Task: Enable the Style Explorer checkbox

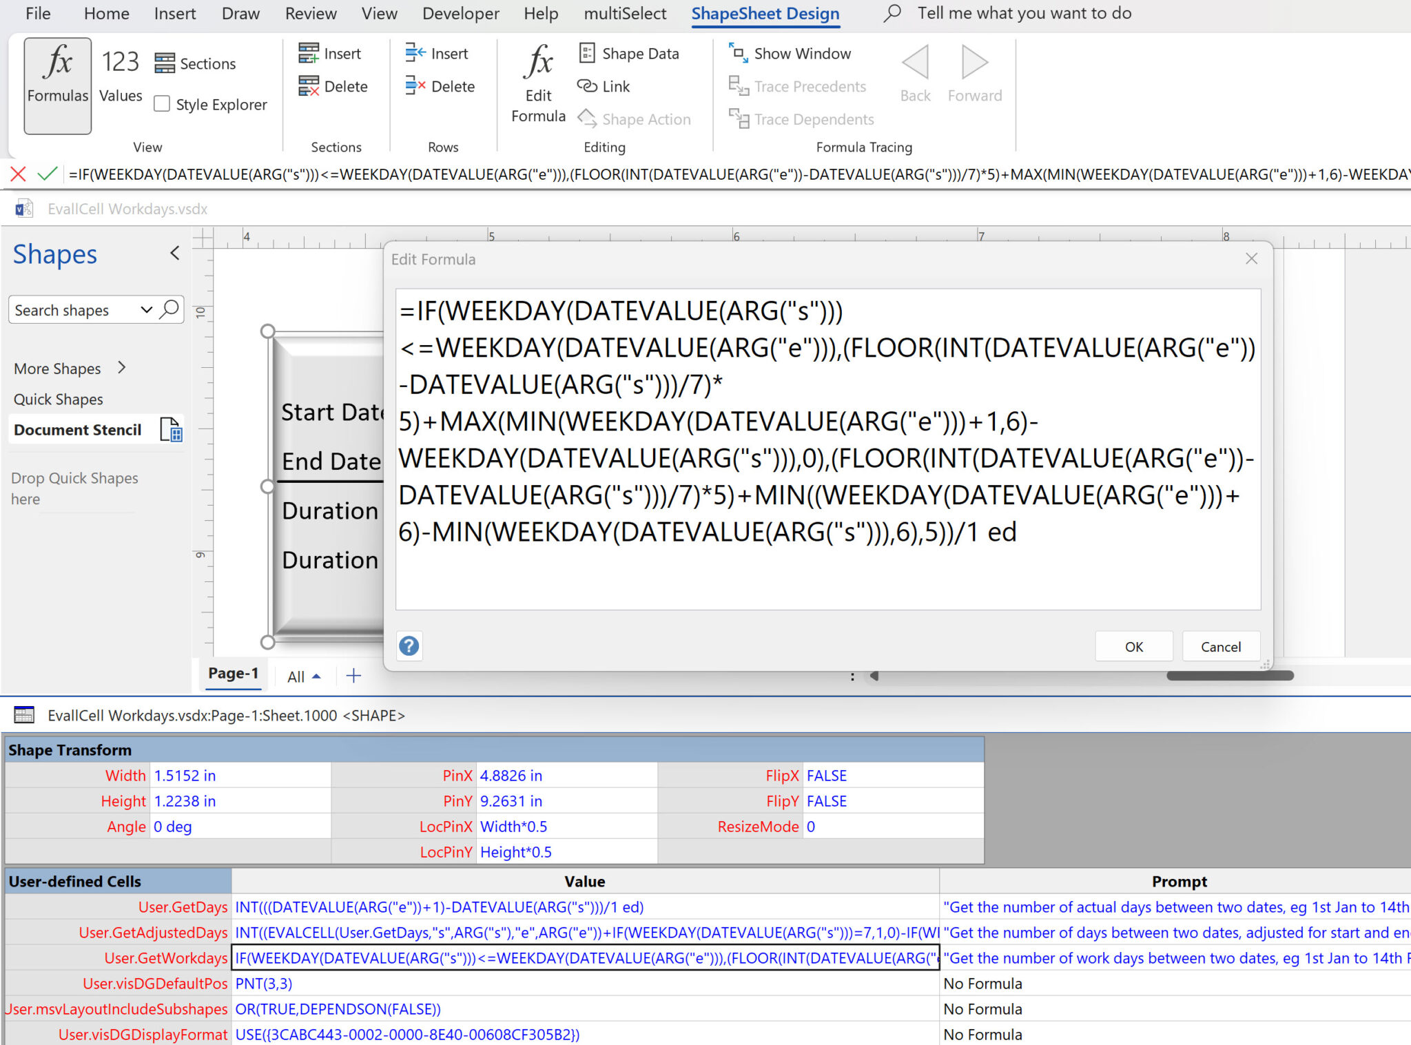Action: (x=162, y=104)
